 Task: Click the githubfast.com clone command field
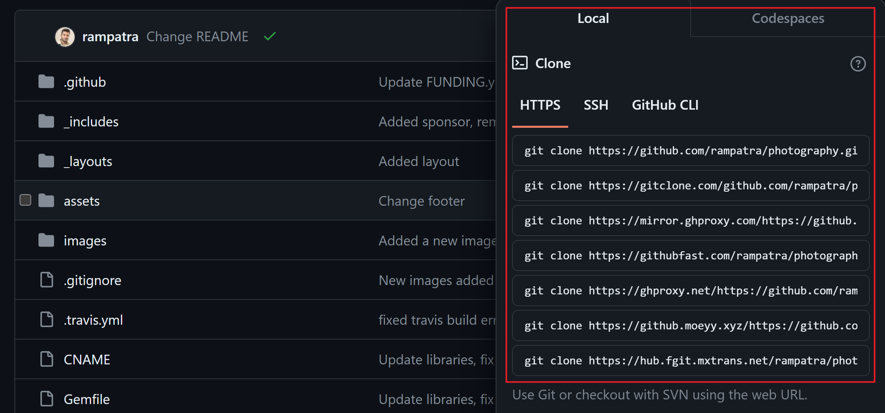(691, 255)
